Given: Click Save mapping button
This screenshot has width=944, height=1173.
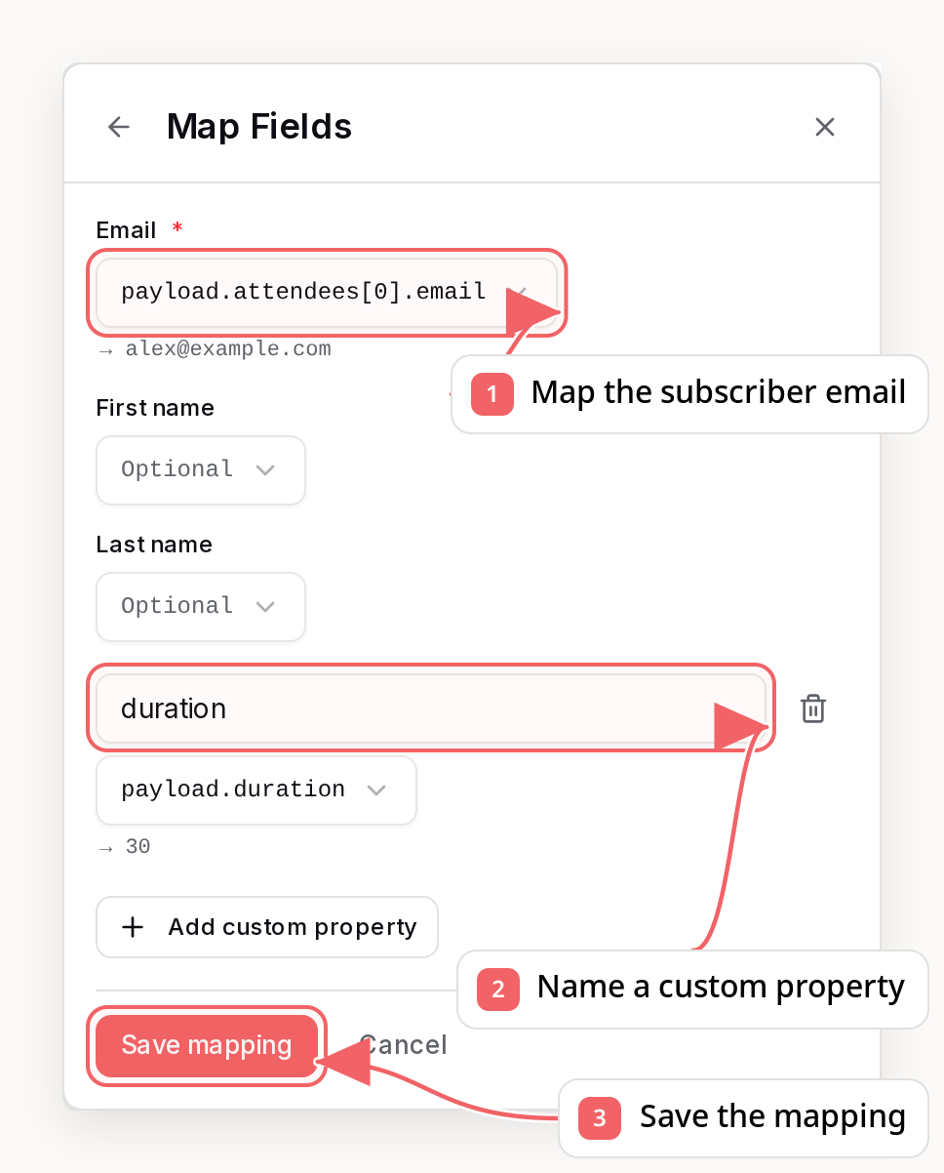Looking at the screenshot, I should (x=207, y=1045).
